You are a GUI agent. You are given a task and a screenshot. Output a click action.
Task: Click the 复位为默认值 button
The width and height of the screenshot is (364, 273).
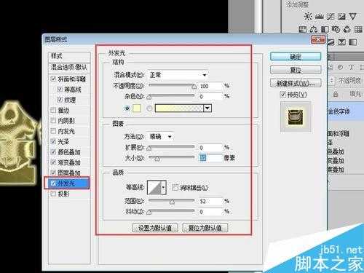[205, 228]
